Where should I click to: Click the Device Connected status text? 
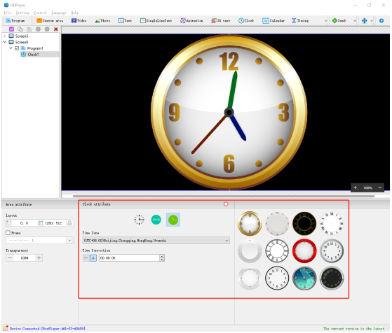[x=48, y=329]
